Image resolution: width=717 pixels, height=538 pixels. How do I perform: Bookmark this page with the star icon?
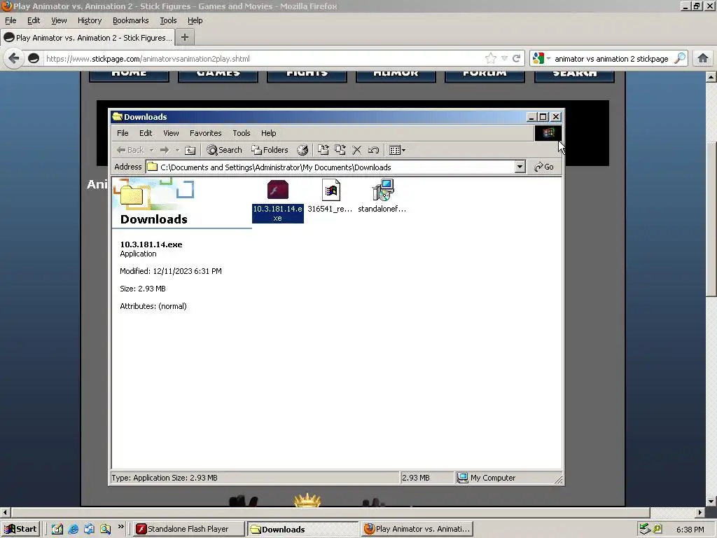491,59
